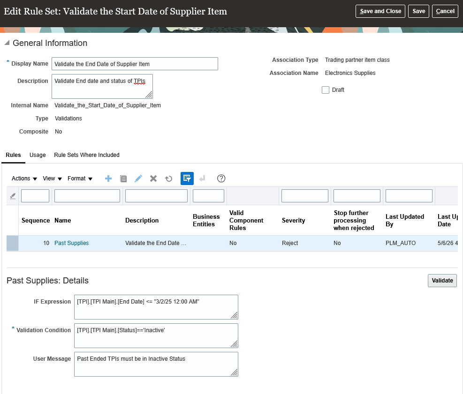The height and width of the screenshot is (394, 463).
Task: Click the clear filters eraser icon
Action: (x=13, y=196)
